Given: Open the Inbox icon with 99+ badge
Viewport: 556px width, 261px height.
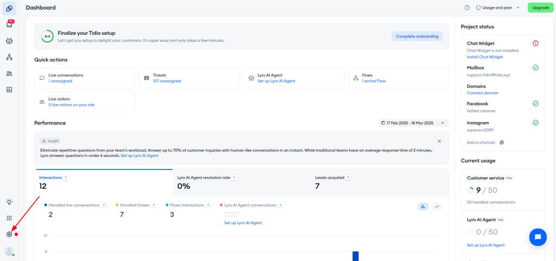Looking at the screenshot, I should point(9,24).
